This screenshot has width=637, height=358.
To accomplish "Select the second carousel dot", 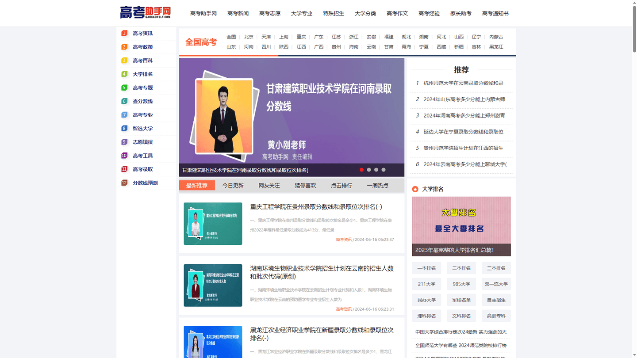I will point(369,170).
